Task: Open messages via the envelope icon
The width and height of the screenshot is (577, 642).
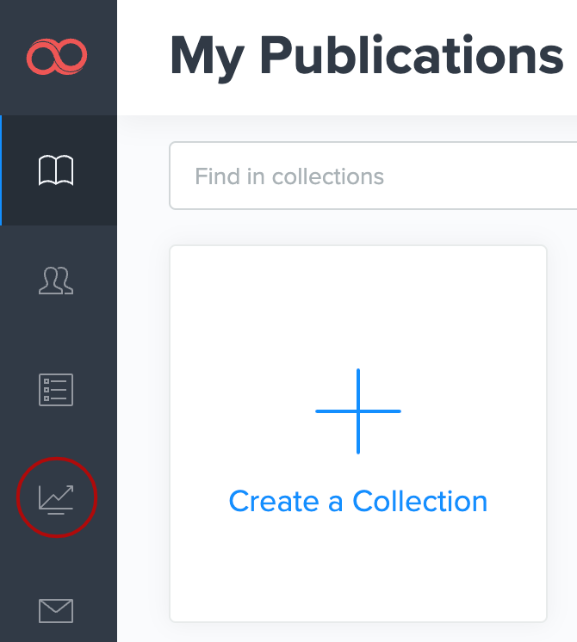Action: click(x=57, y=611)
